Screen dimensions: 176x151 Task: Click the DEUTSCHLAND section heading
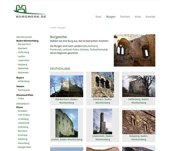[60, 69]
